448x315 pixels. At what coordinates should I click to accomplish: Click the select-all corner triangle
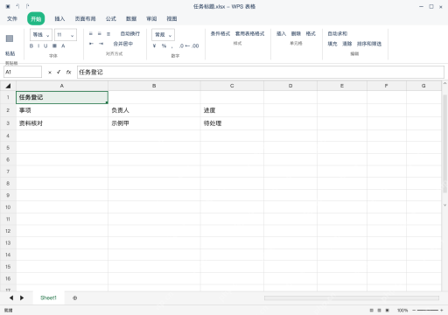tap(8, 86)
